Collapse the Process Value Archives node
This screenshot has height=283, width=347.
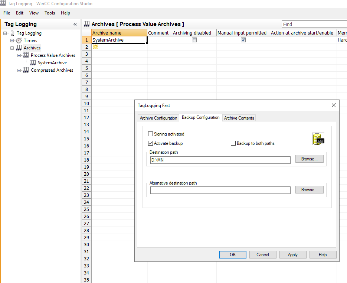point(19,55)
